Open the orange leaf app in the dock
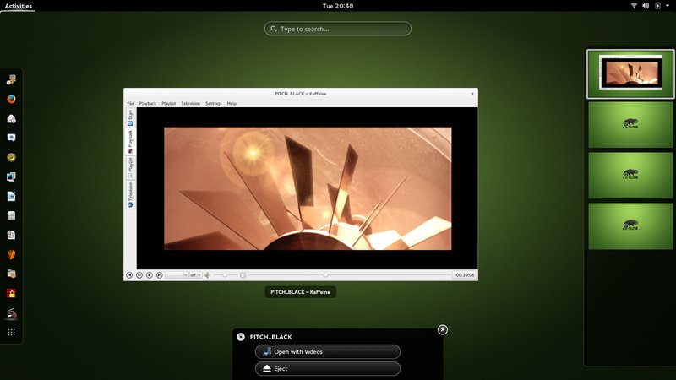The width and height of the screenshot is (676, 380). click(11, 254)
